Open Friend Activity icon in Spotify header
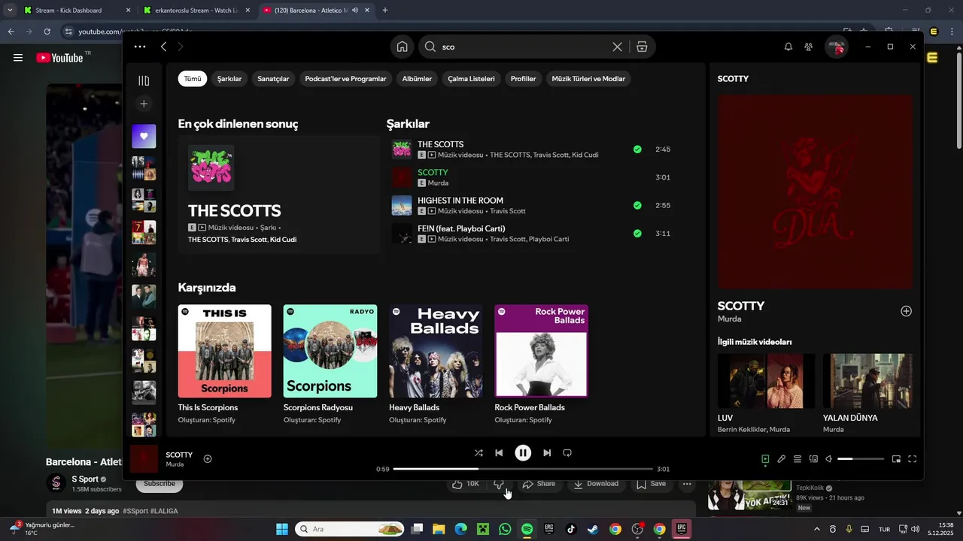Viewport: 963px width, 541px height. (x=808, y=47)
